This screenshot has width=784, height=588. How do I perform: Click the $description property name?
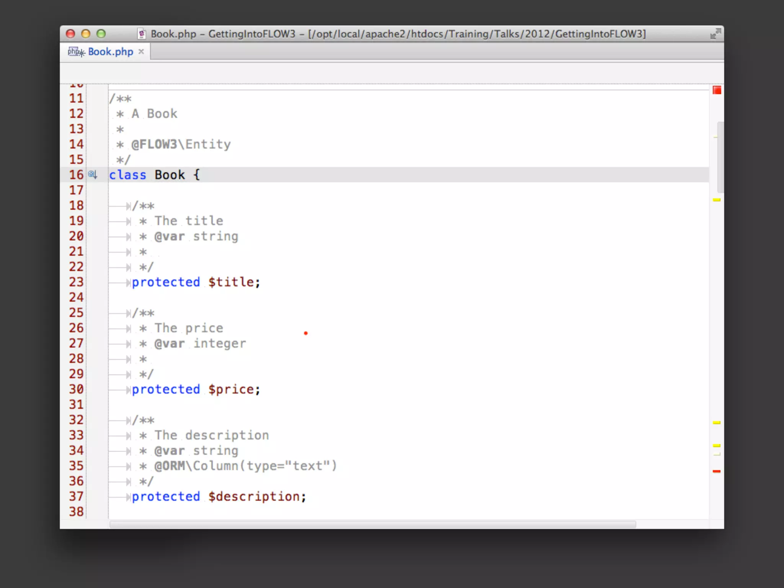[254, 497]
